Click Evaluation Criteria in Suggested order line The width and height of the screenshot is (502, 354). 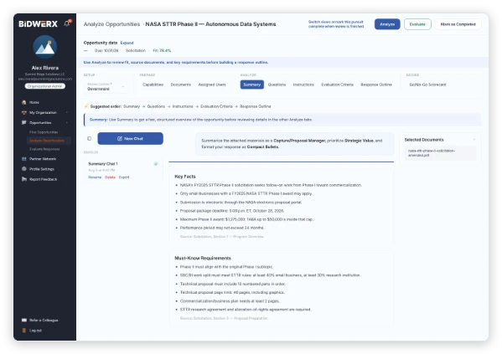216,106
